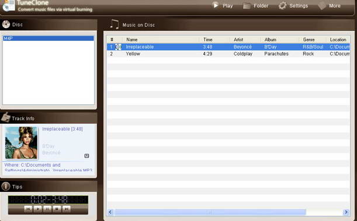Select the Irreplaceable track name
This screenshot has height=221, width=357.
pyautogui.click(x=140, y=47)
